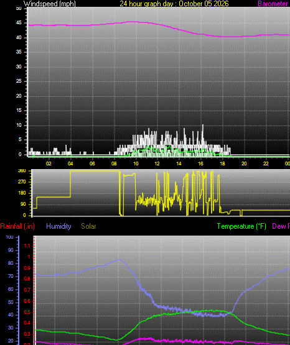
Task: Click the 100 humidity axis value
Action: point(10,237)
